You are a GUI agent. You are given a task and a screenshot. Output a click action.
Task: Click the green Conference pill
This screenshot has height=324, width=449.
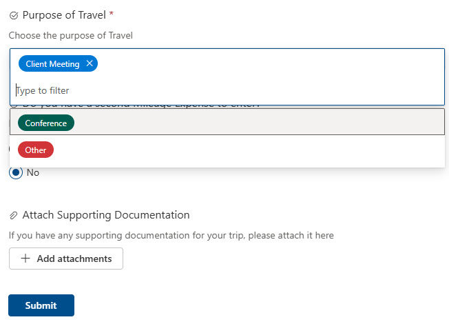(46, 123)
